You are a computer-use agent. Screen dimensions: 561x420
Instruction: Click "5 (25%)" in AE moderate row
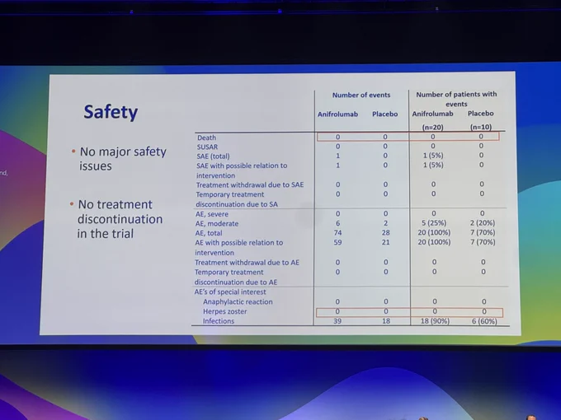(434, 223)
